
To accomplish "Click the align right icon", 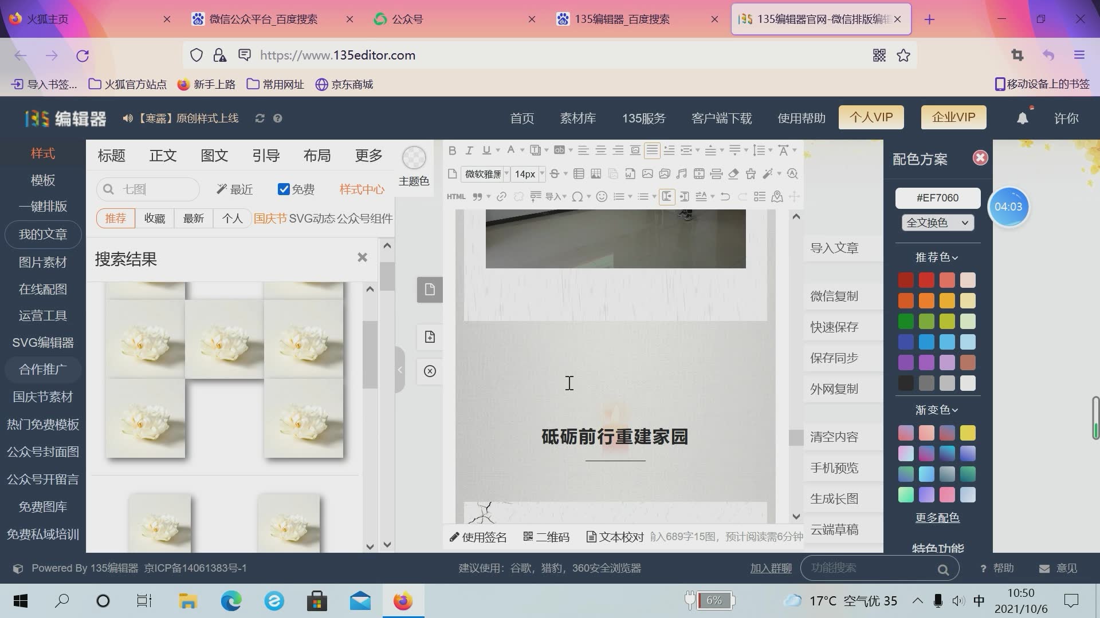I will coord(618,150).
